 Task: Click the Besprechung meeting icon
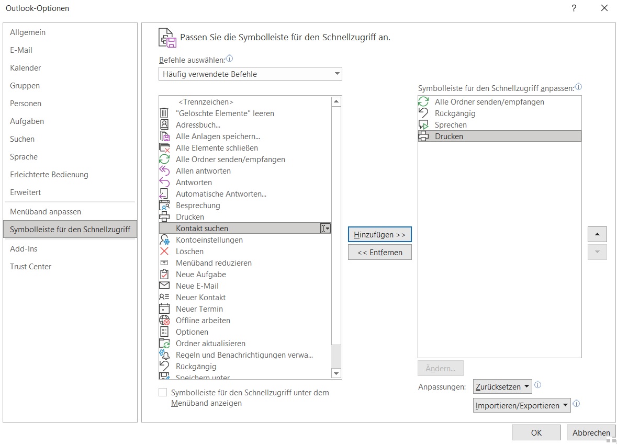pos(164,205)
